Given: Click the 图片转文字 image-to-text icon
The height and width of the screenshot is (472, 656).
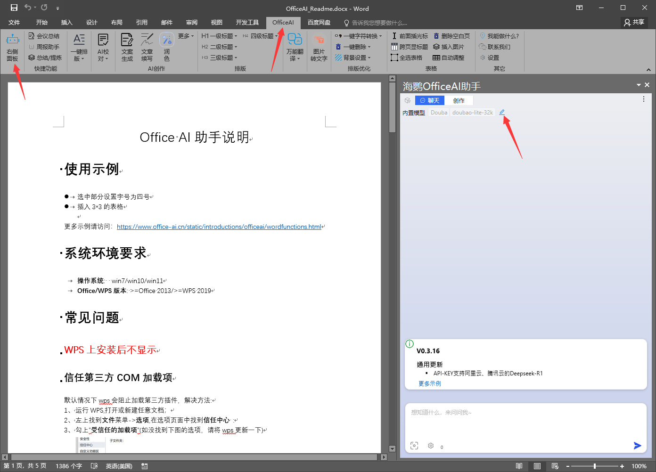Looking at the screenshot, I should tap(319, 48).
